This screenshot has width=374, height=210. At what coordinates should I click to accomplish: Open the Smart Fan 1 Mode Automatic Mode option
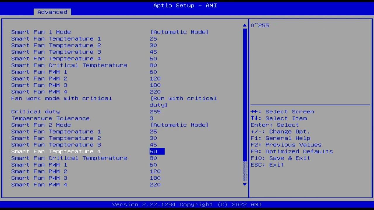[x=179, y=32]
